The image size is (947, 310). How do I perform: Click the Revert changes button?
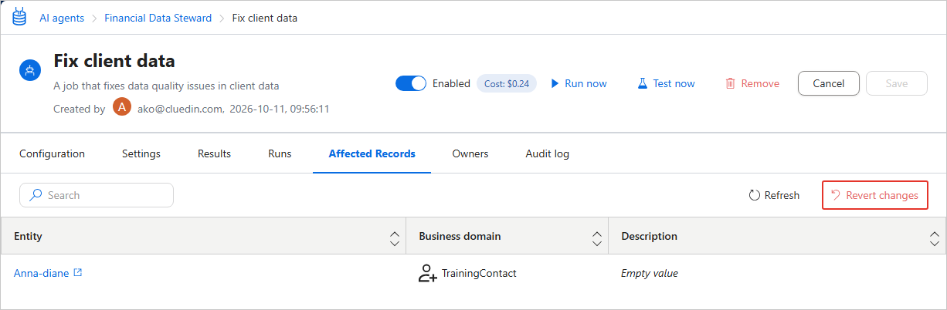(874, 195)
